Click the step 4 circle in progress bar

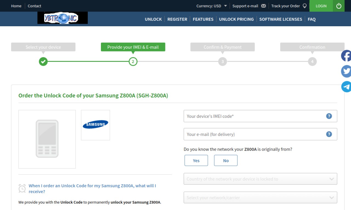coord(312,62)
